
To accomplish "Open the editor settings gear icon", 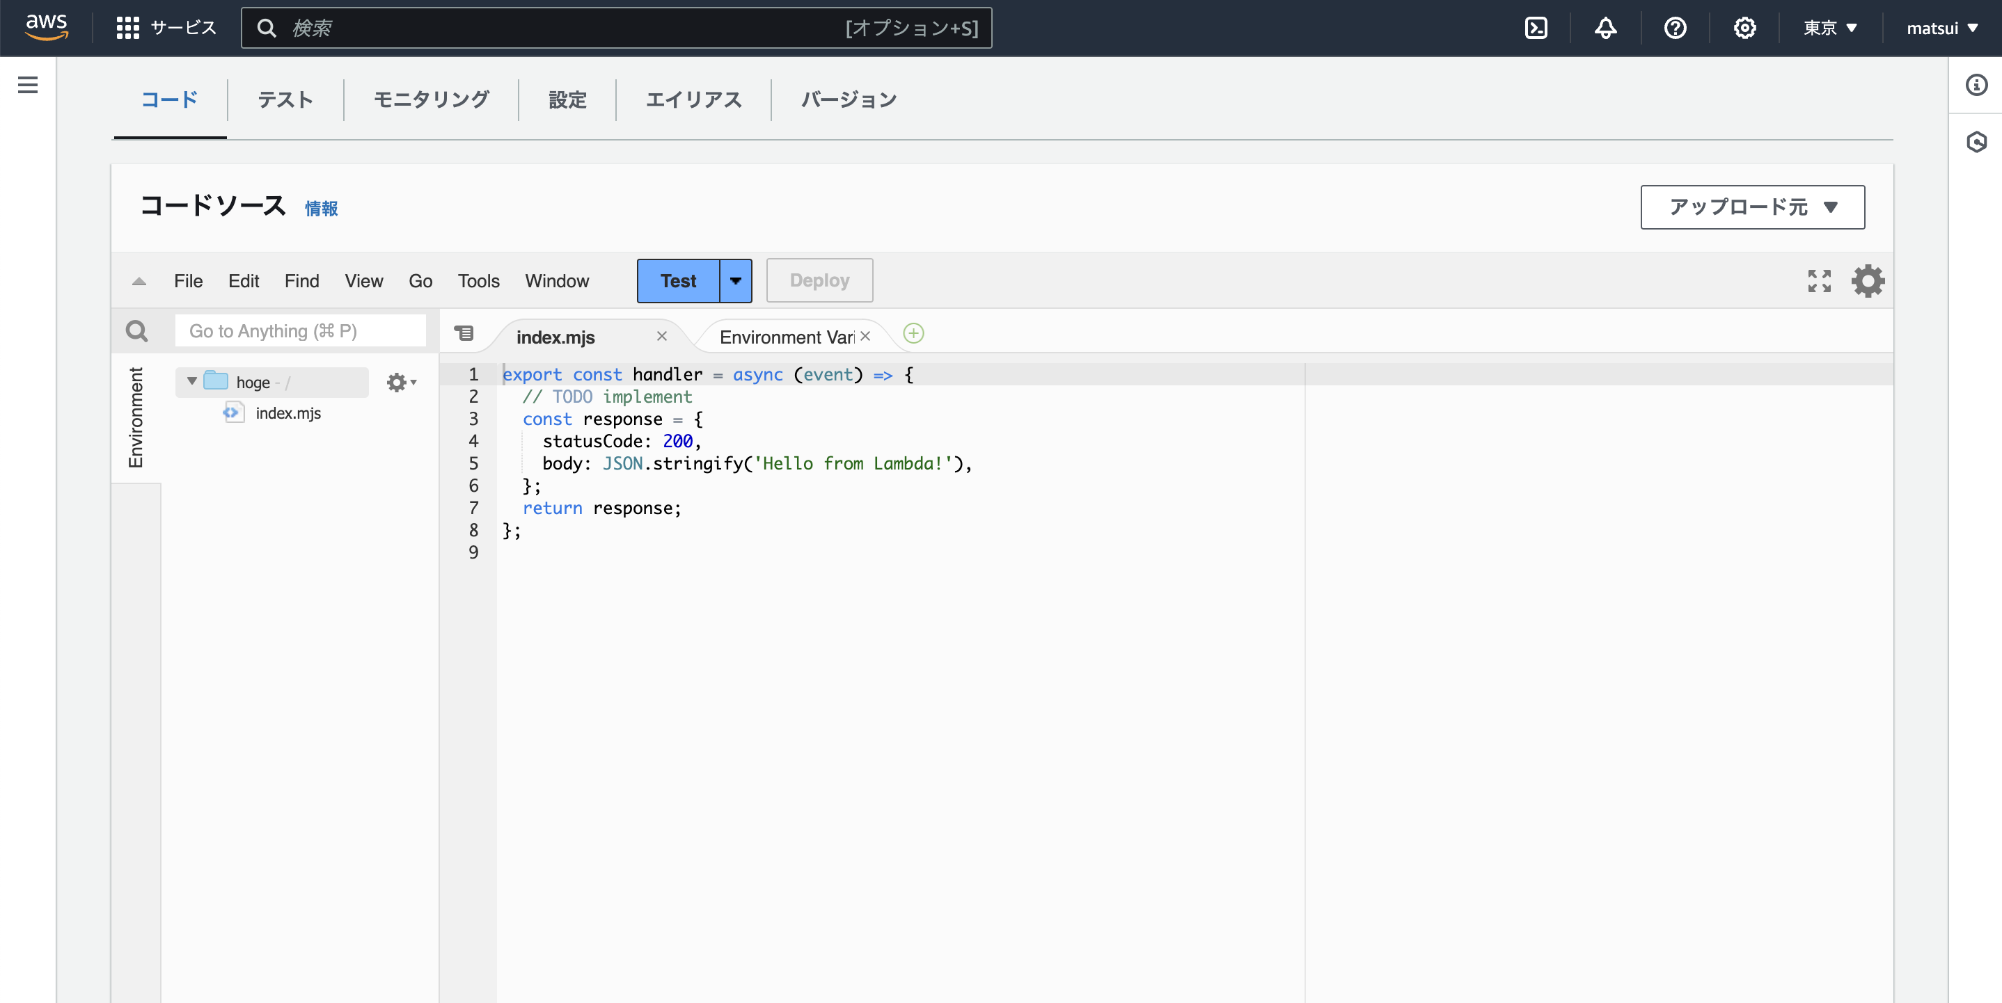I will pos(1868,280).
